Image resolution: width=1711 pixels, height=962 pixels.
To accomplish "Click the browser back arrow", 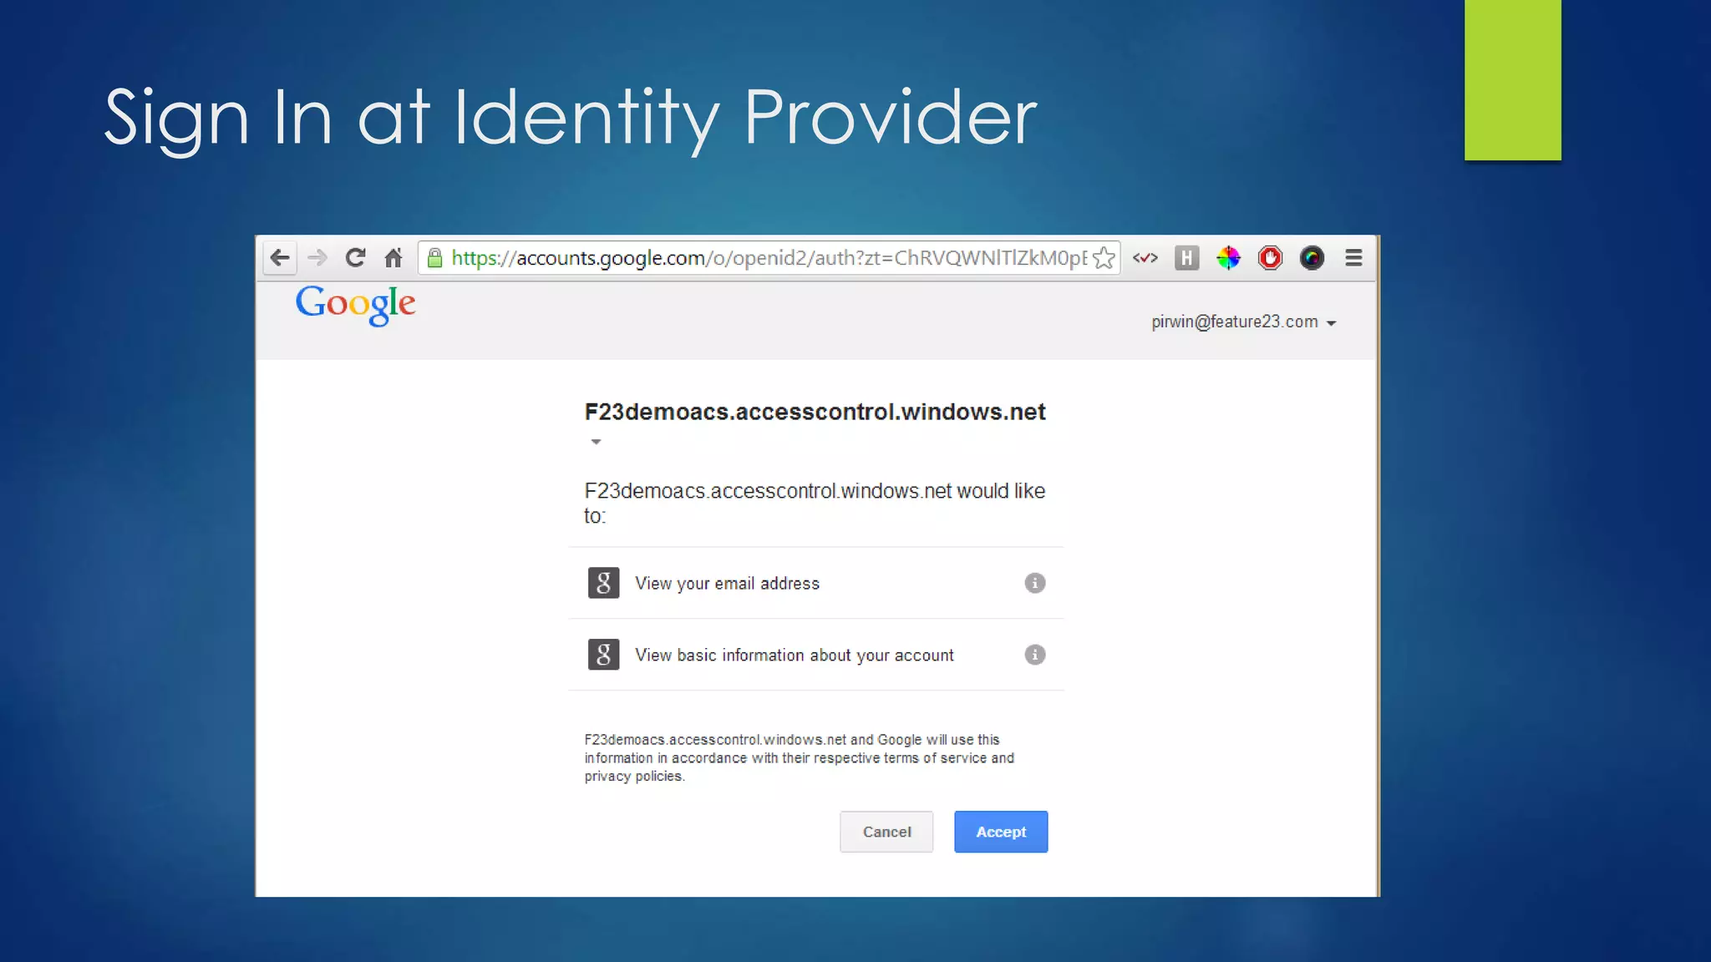I will coord(280,258).
